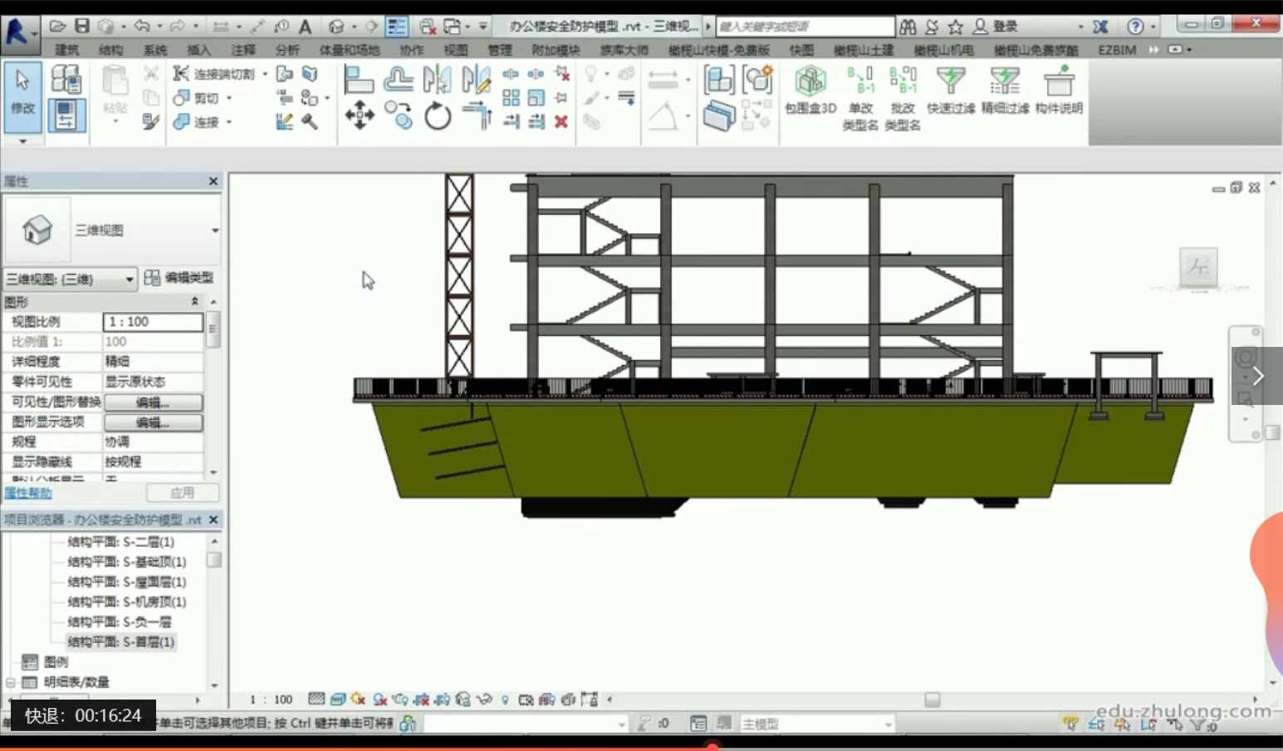This screenshot has height=751, width=1283.
Task: Select the 包围盒3D tool on the ribbon
Action: tap(809, 91)
